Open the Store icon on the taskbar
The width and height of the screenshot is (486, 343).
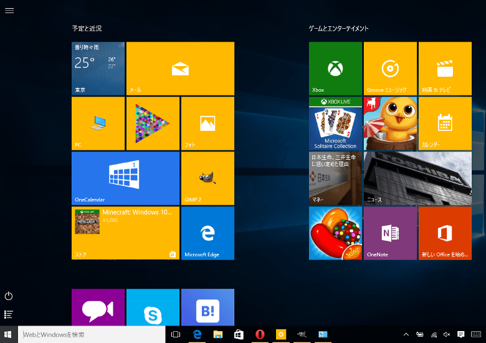point(239,334)
